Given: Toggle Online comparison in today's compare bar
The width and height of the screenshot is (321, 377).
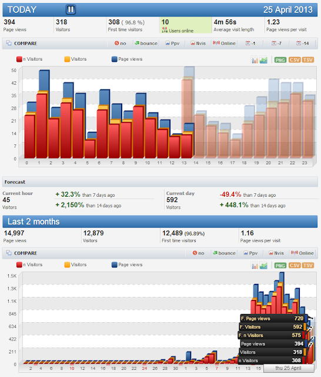Looking at the screenshot, I should click(225, 43).
